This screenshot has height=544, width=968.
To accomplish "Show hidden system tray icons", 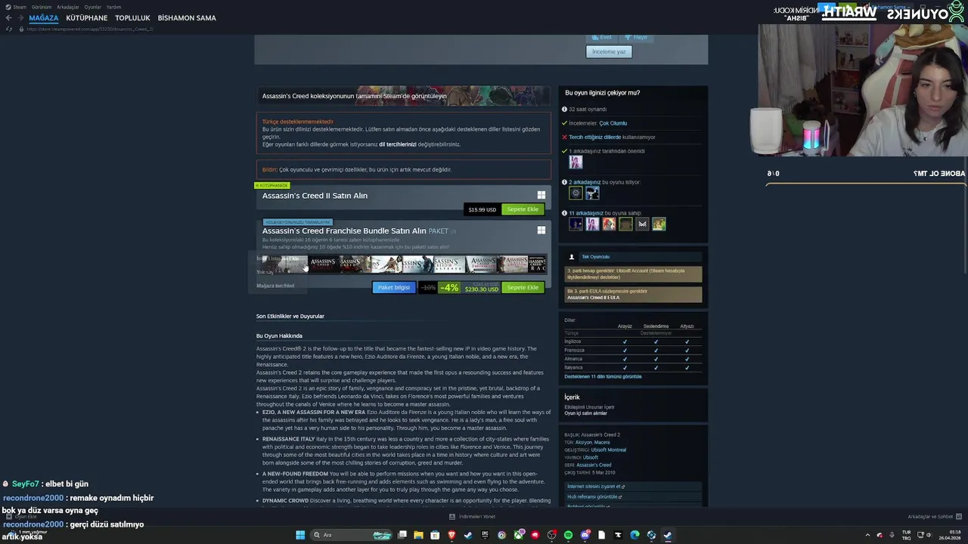I will click(867, 535).
